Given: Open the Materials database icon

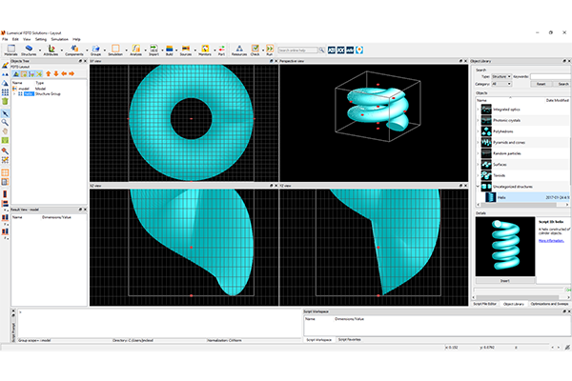Looking at the screenshot, I should (10, 49).
